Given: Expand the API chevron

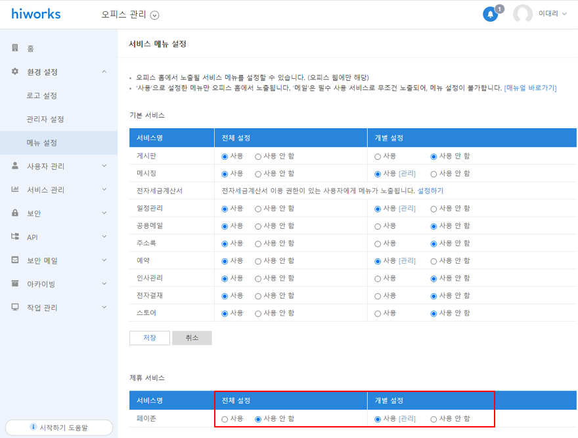Looking at the screenshot, I should coord(104,237).
